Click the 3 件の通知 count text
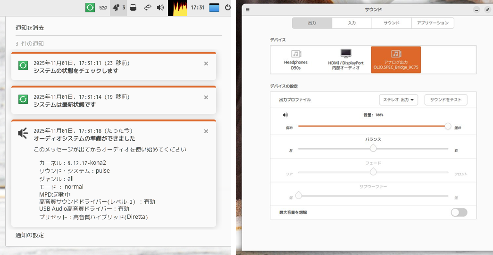The width and height of the screenshot is (493, 255). coord(30,44)
